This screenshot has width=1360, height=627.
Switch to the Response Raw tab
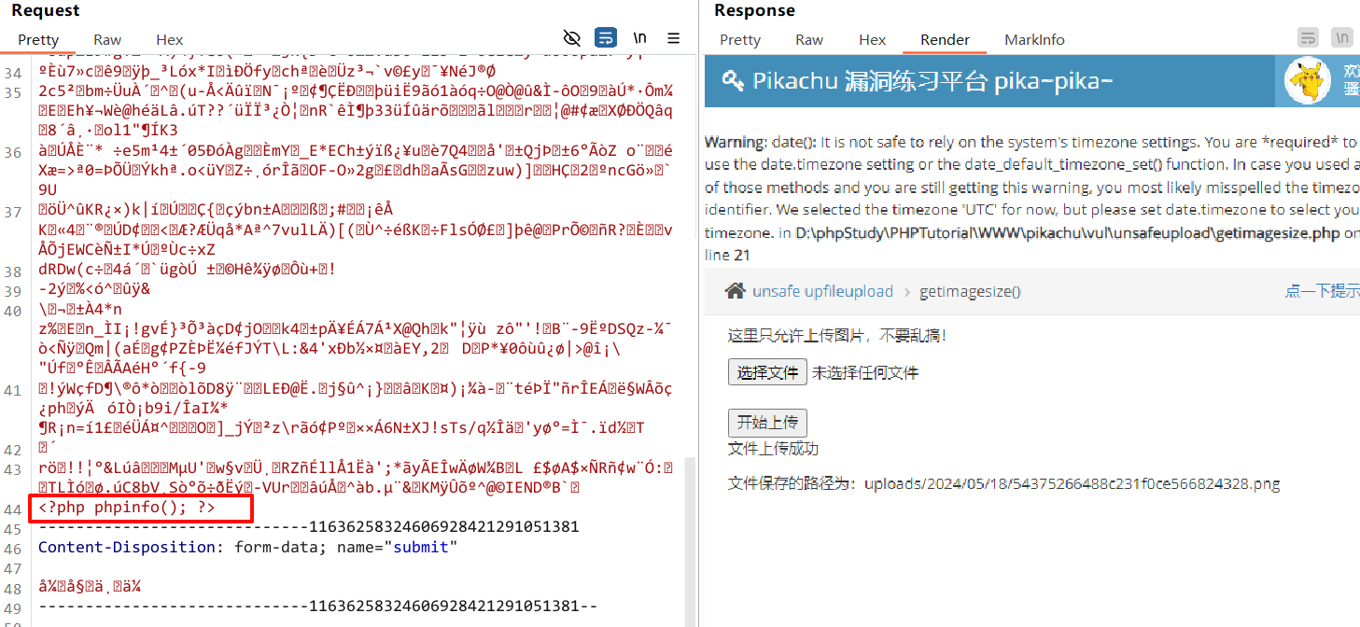[x=809, y=39]
